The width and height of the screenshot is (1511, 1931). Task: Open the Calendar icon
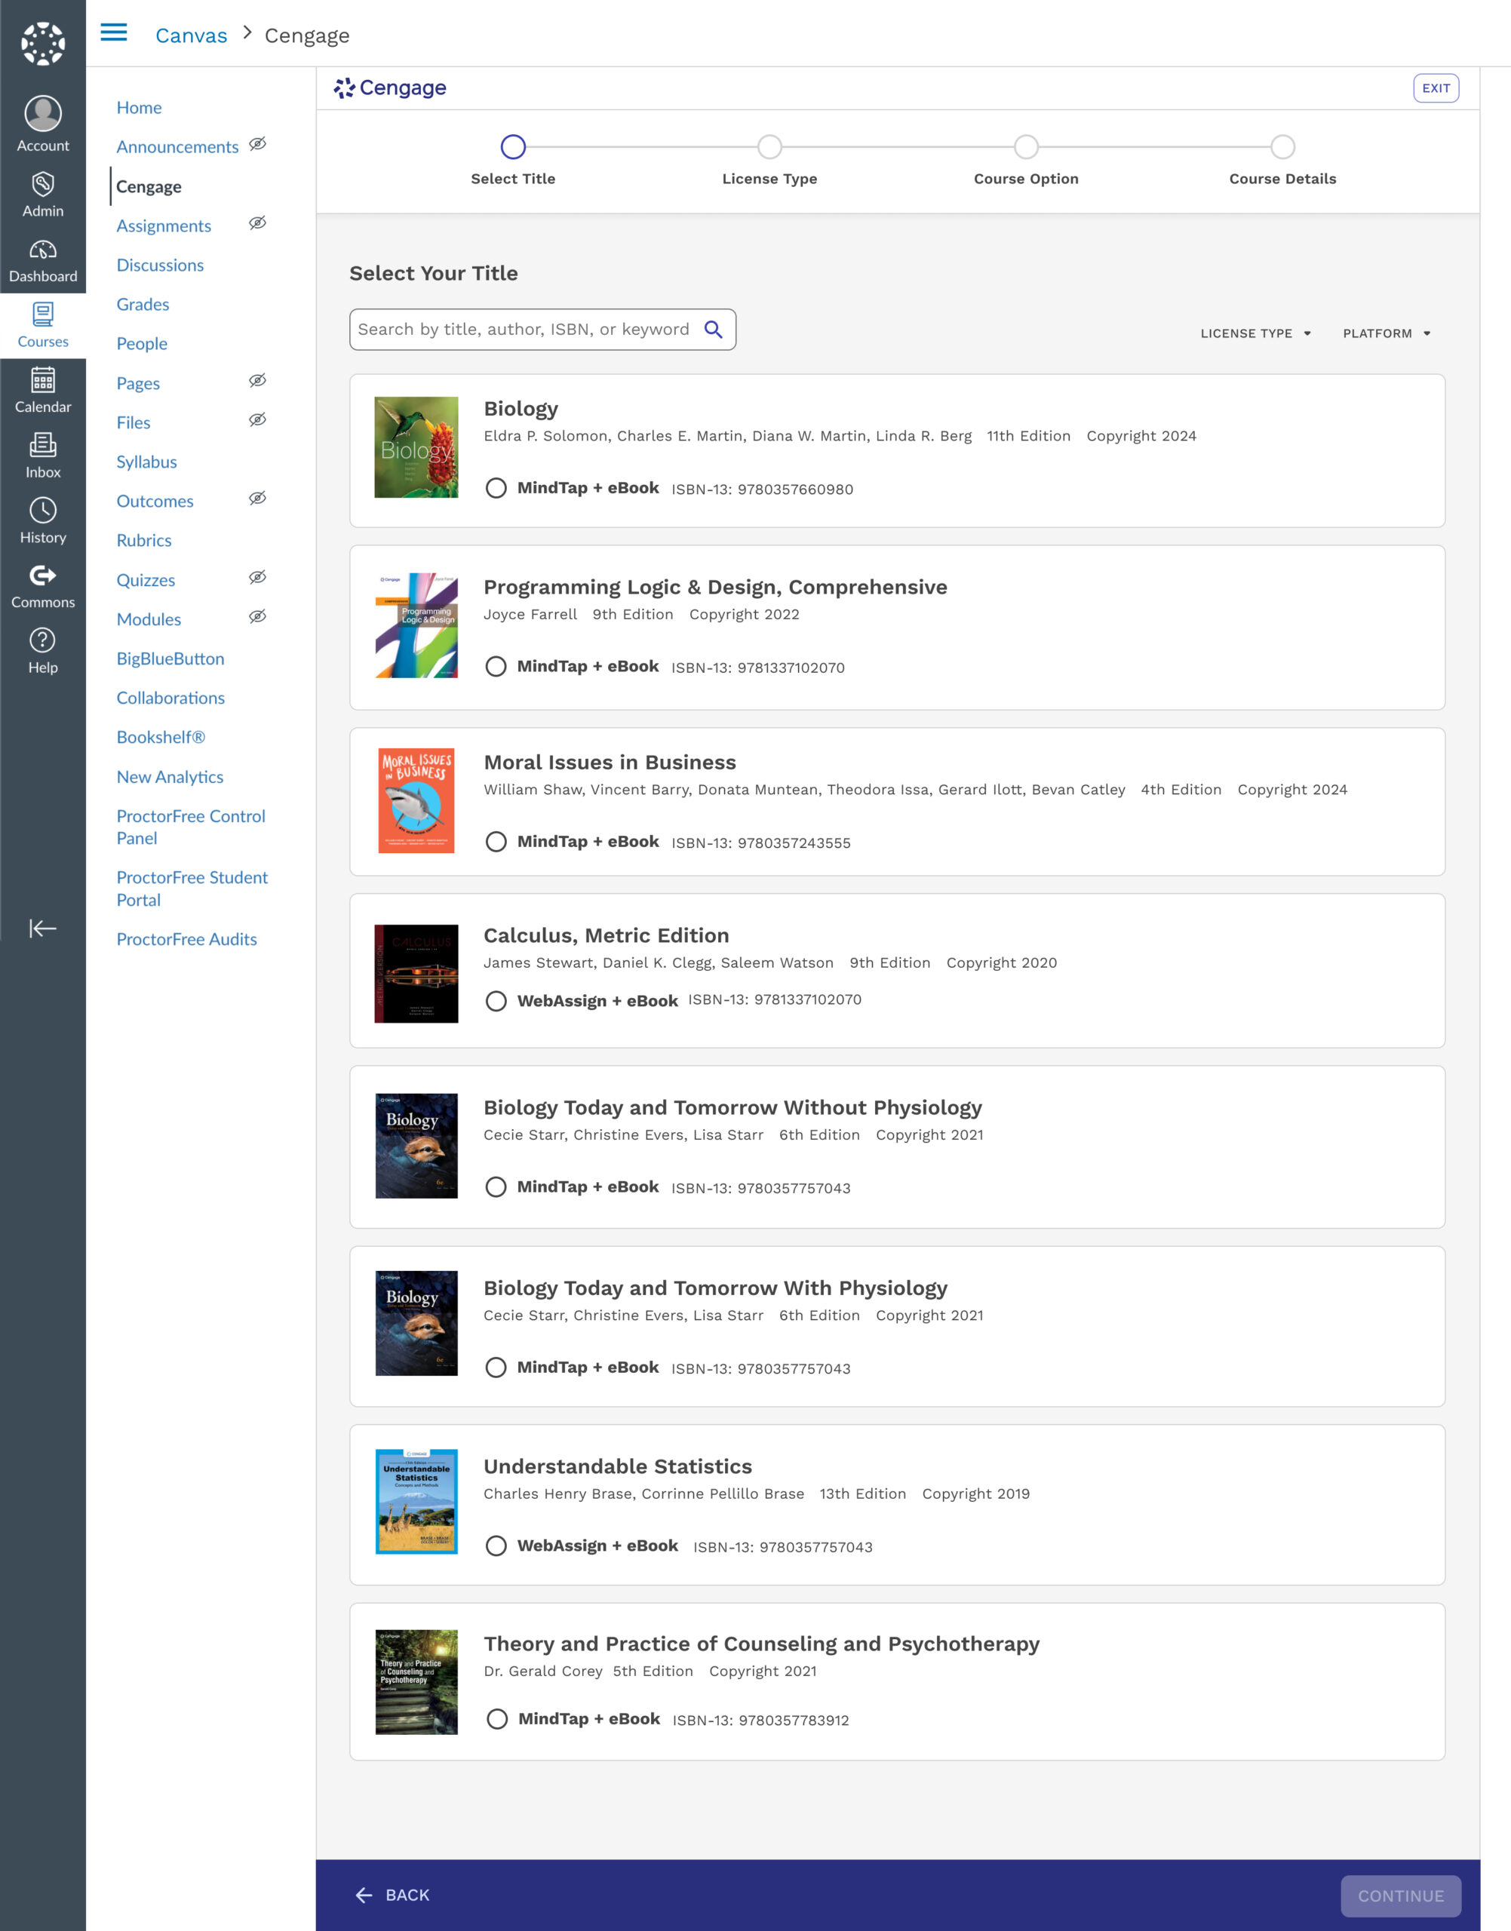[x=42, y=379]
